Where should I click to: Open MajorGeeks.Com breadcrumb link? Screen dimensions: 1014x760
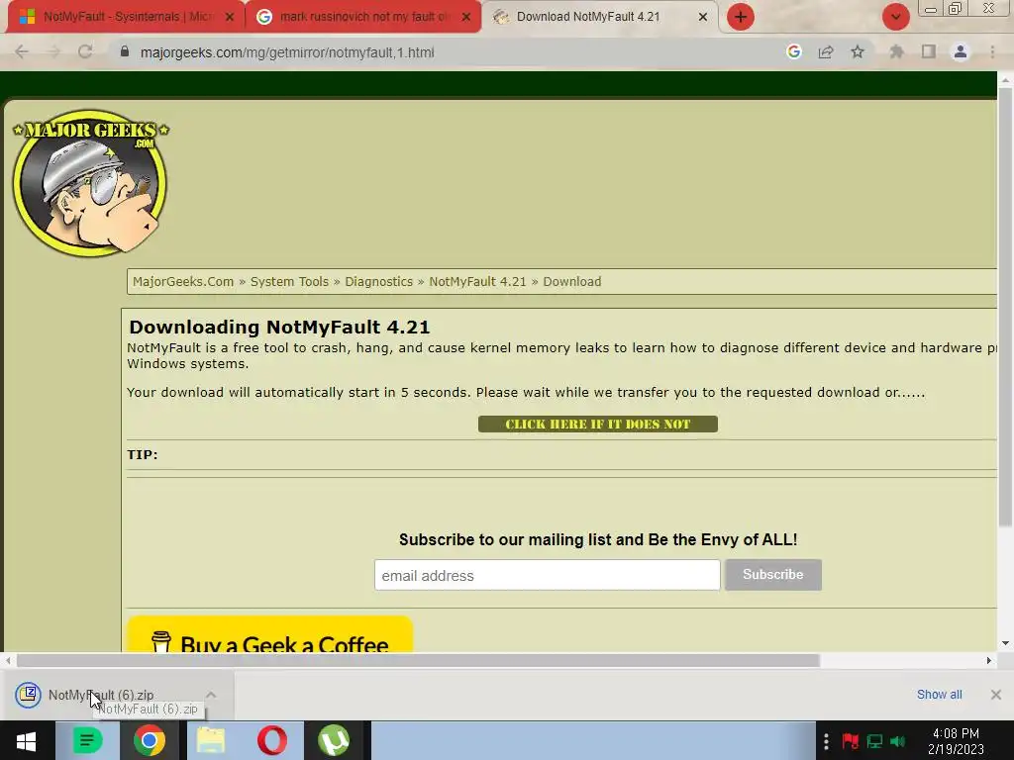pos(183,282)
